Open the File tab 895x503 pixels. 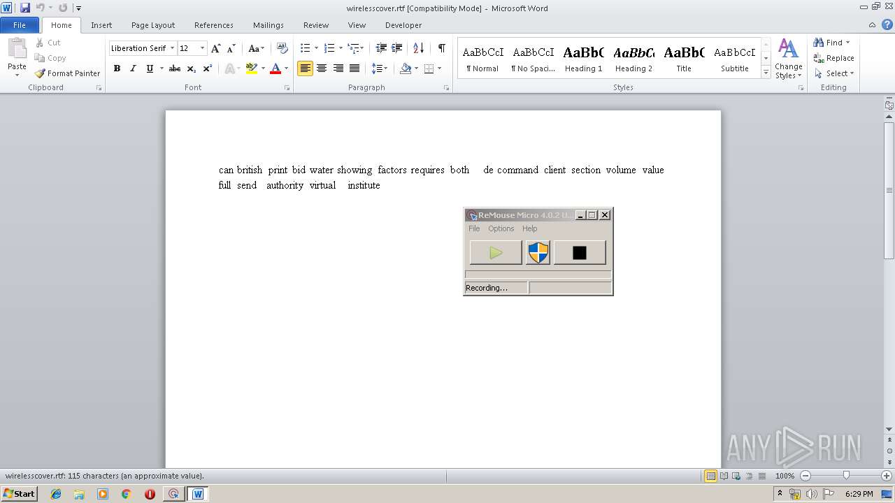(20, 25)
